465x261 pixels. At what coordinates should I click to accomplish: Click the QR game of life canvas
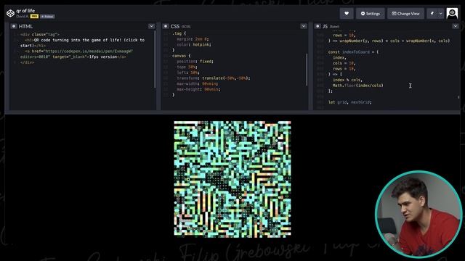tap(232, 179)
